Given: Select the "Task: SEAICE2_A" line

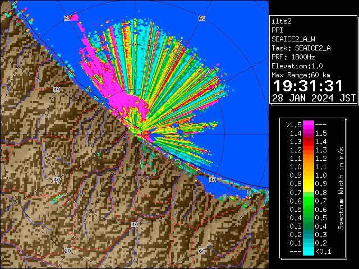Looking at the screenshot, I should 301,48.
